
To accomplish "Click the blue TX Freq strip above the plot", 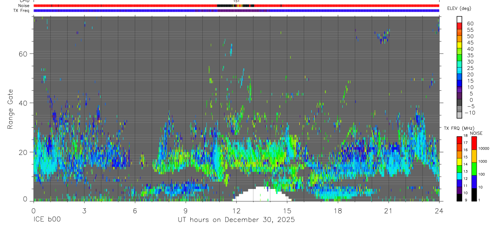I will click(236, 10).
